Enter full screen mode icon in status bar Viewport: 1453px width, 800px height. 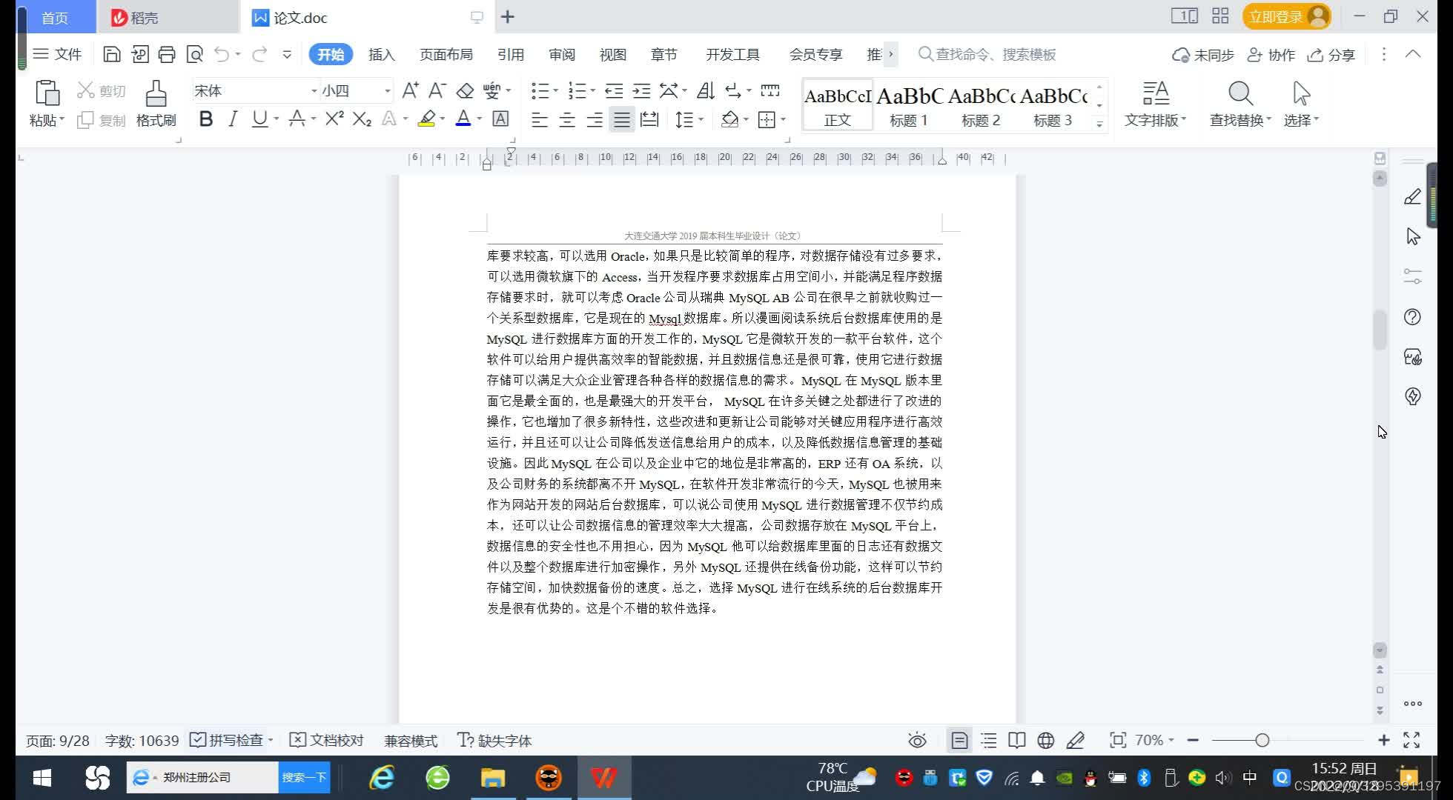(x=1411, y=740)
